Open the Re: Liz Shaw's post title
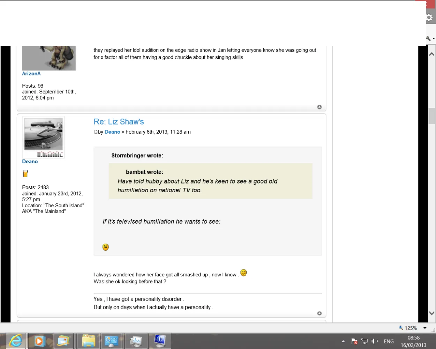 tap(119, 121)
